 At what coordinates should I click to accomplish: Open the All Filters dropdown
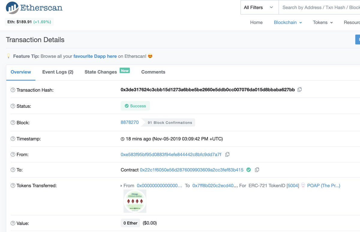click(259, 7)
